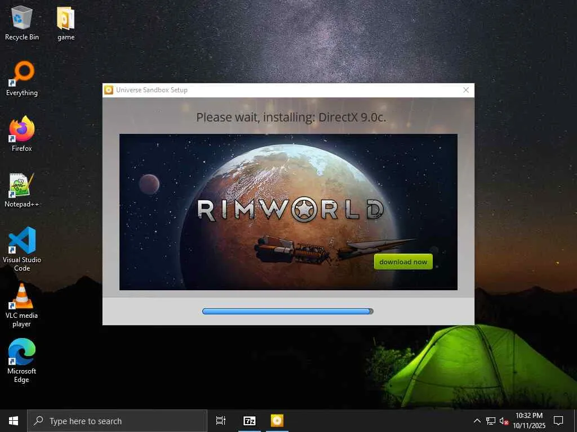This screenshot has width=577, height=432.
Task: Click the 'Type here to search' box
Action: coord(117,421)
